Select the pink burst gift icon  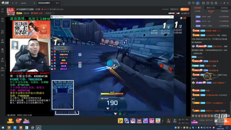[152, 121]
